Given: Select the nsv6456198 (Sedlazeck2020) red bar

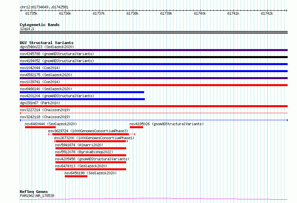Looking at the screenshot, I should [76, 176].
